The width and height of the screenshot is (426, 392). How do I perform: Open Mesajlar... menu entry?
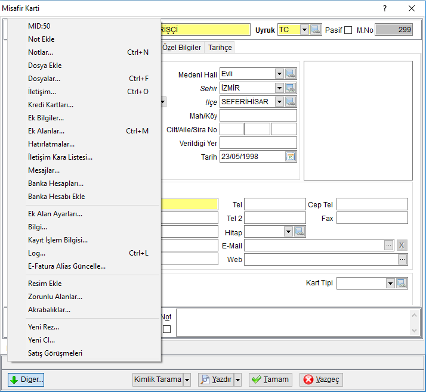coord(84,170)
